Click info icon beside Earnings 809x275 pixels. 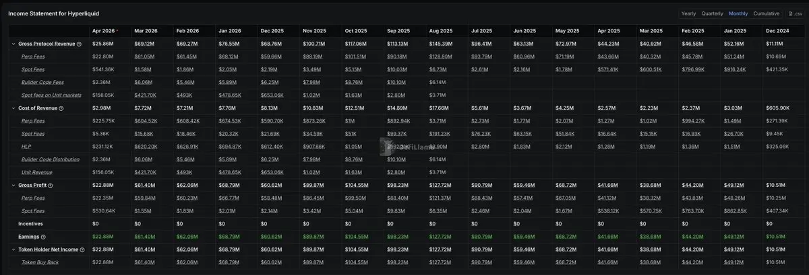[x=43, y=237]
